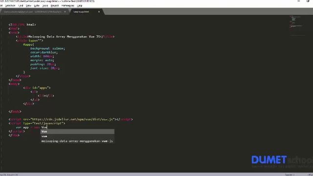The image size is (313, 176).
Task: Open the Project menu
Action: click(x=55, y=5)
